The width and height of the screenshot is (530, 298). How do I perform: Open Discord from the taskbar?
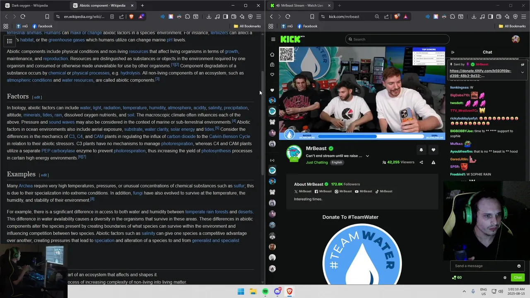pos(277,291)
